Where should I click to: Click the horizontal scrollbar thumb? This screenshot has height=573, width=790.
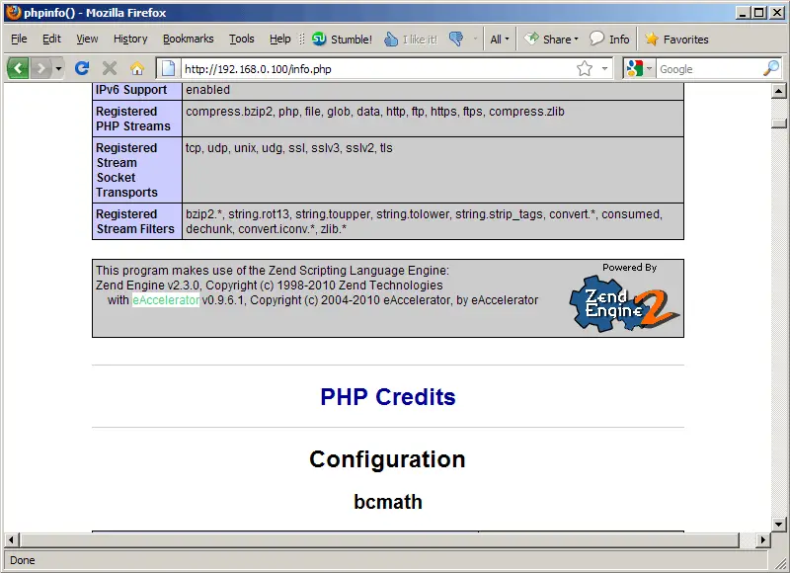[x=379, y=539]
